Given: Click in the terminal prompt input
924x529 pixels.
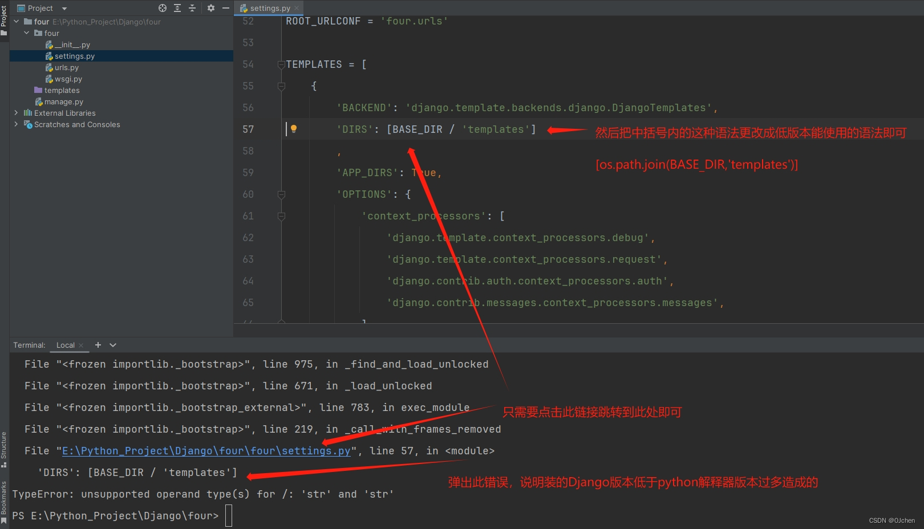Looking at the screenshot, I should click(x=229, y=516).
